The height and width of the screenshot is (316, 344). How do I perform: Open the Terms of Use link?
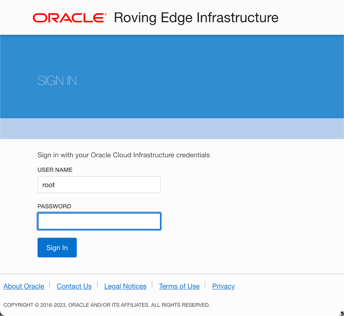179,286
